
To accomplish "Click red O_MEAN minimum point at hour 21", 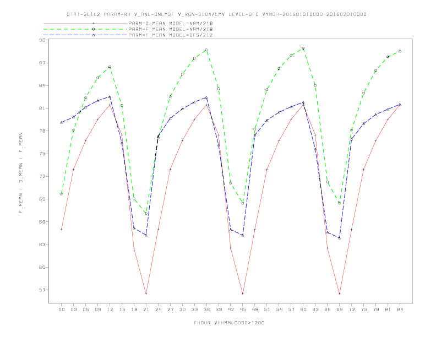I will [x=146, y=293].
